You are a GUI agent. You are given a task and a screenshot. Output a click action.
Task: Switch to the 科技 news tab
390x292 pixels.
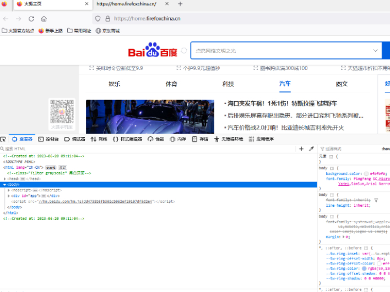pyautogui.click(x=228, y=84)
